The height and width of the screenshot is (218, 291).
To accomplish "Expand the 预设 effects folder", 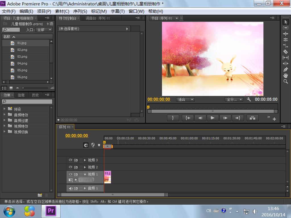I will [x=5, y=109].
